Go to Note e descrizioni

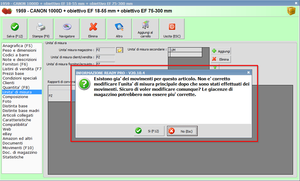click(19, 59)
